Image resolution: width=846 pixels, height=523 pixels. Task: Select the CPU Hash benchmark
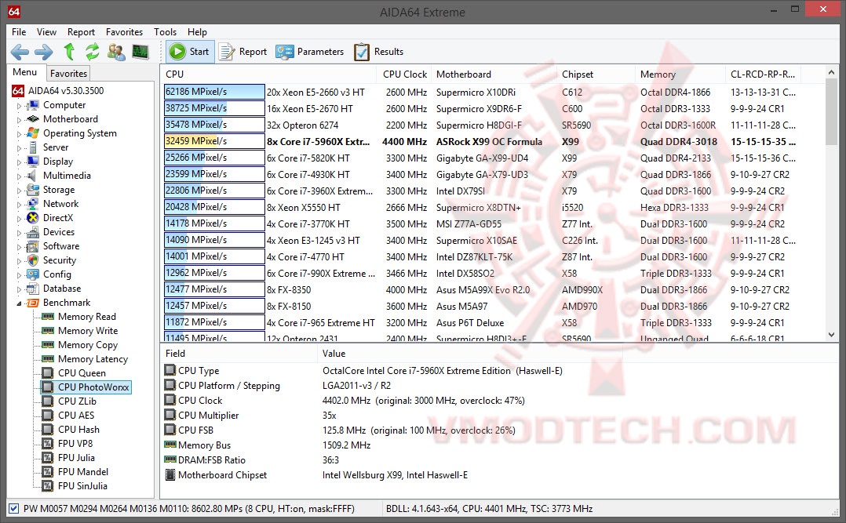pyautogui.click(x=78, y=429)
